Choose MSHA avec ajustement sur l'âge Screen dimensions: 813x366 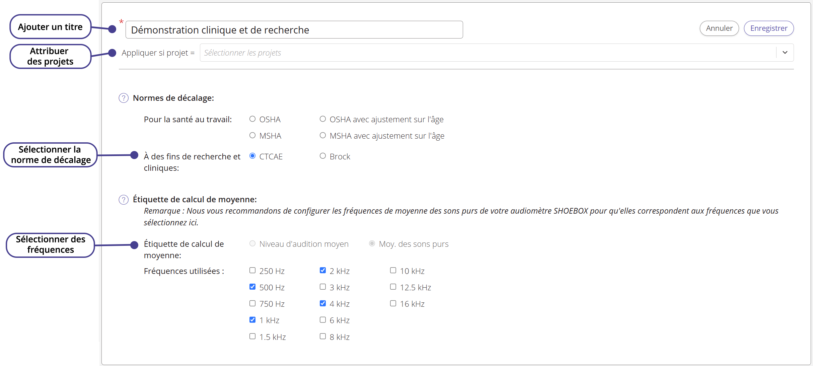(x=323, y=135)
